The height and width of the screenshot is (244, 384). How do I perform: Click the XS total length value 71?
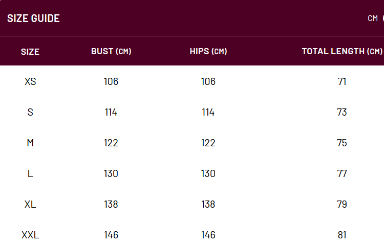click(x=342, y=81)
